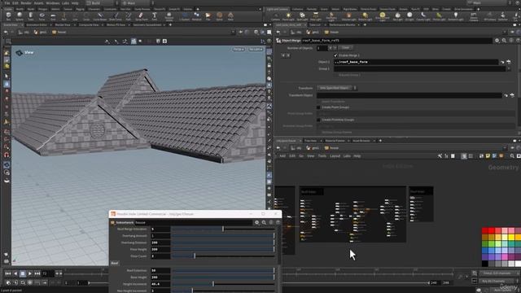Click the stop playback button

point(23,273)
